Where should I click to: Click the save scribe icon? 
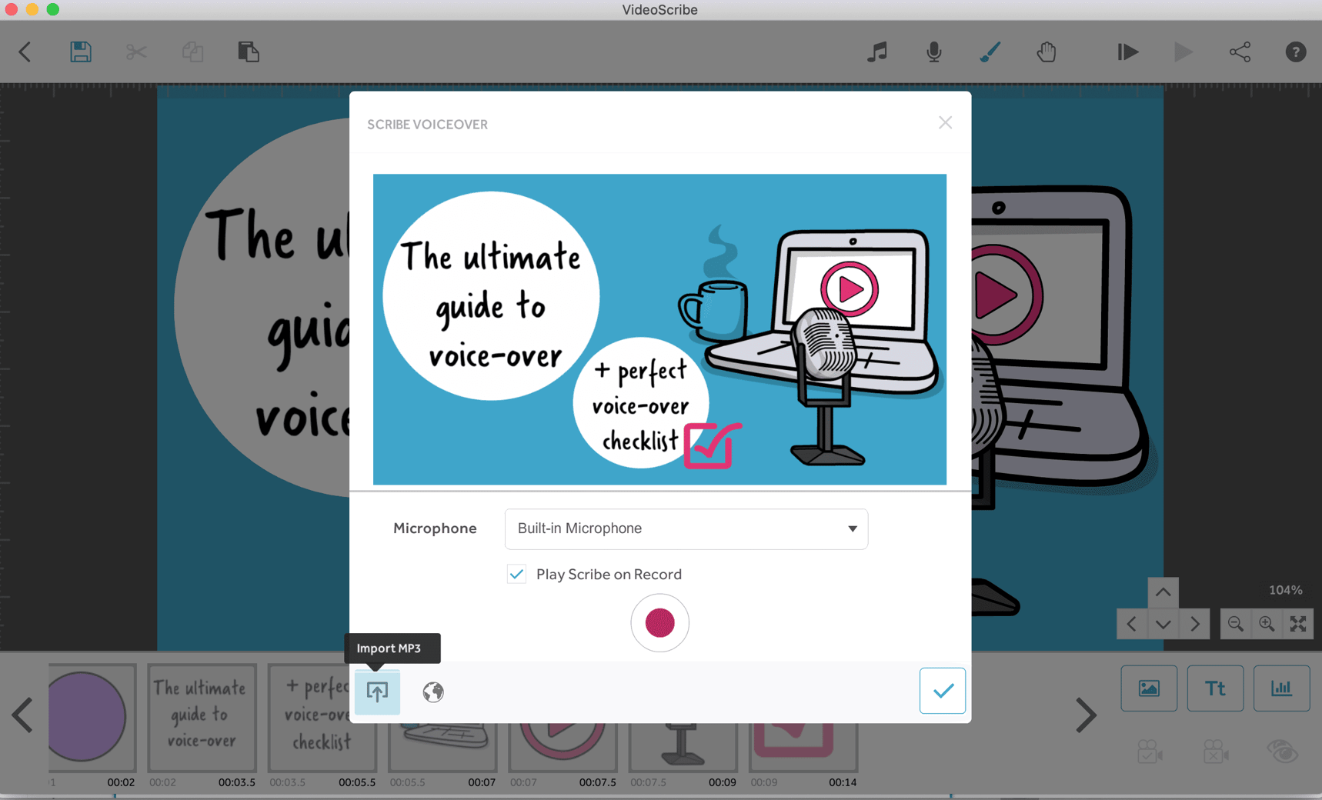tap(80, 52)
